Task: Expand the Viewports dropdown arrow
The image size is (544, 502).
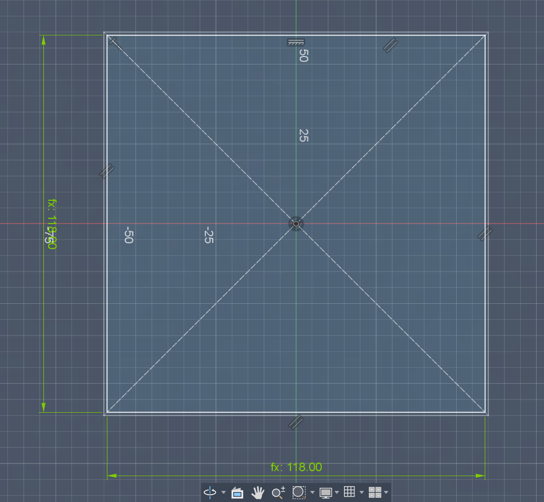Action: [386, 492]
